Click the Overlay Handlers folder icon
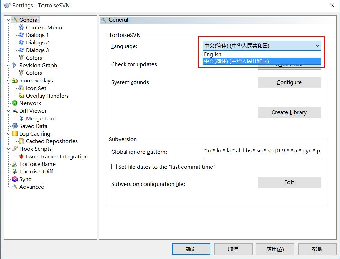 pyautogui.click(x=21, y=96)
